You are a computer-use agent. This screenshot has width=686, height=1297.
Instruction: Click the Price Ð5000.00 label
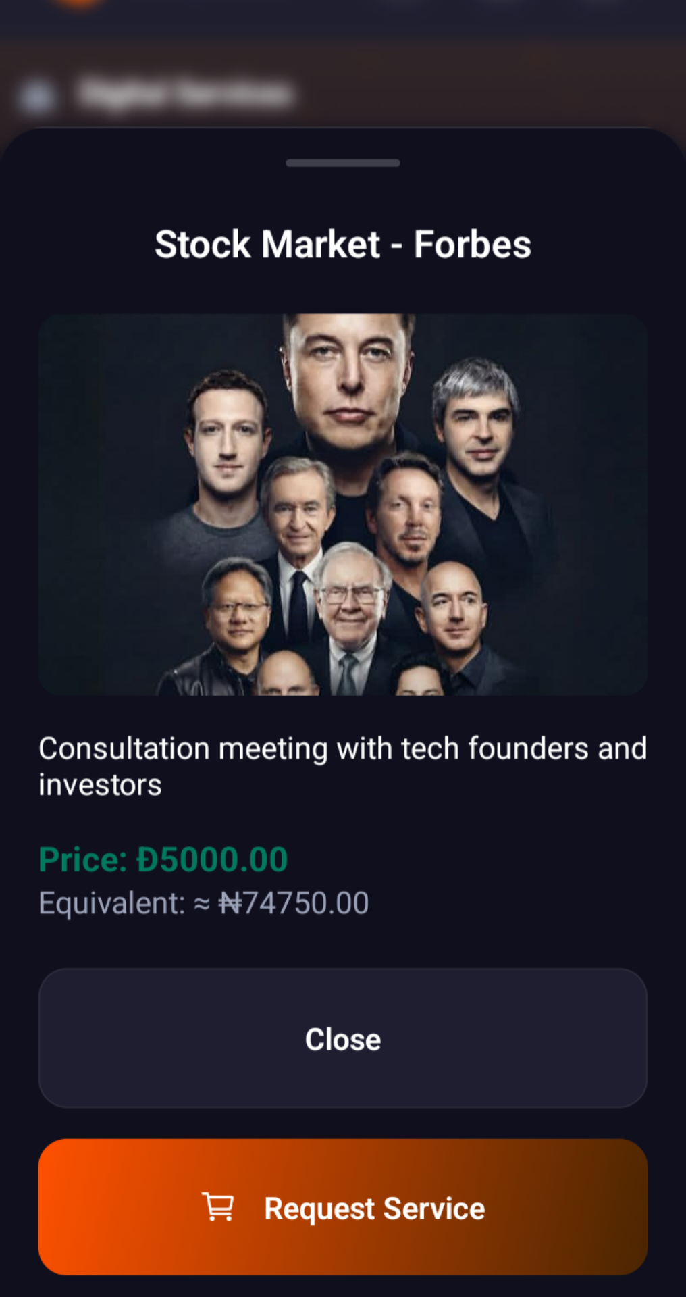163,859
